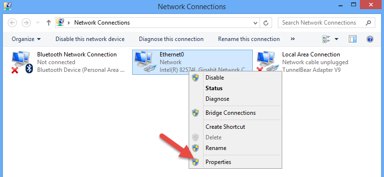Open the Help question mark icon

(x=370, y=39)
